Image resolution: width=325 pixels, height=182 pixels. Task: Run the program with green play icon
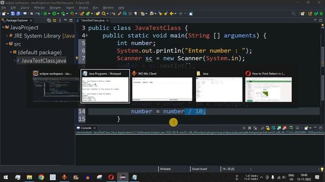click(x=54, y=14)
